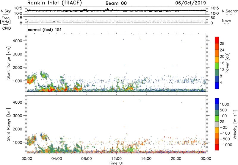Click the '1000' range tick of velocity panel
Image resolution: width=238 pixels, height=165 pixels.
(x=18, y=142)
